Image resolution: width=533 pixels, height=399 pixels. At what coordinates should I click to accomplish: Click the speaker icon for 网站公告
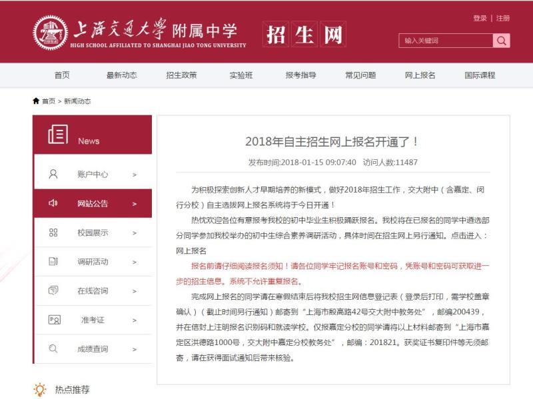pos(53,204)
